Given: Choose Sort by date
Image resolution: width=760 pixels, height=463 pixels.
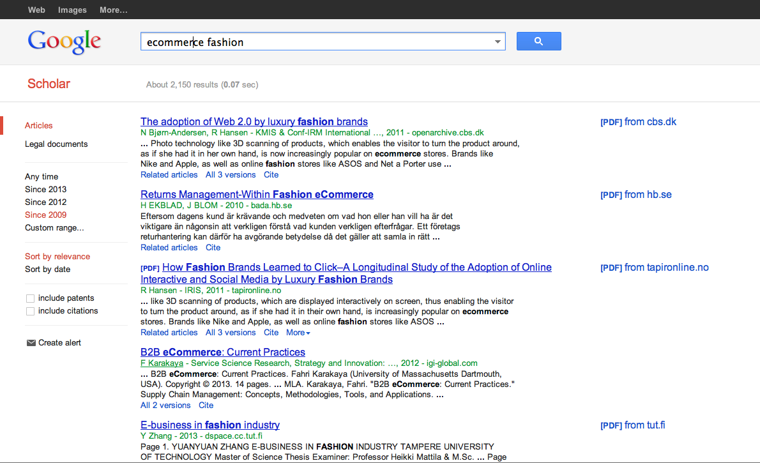Looking at the screenshot, I should coord(47,269).
